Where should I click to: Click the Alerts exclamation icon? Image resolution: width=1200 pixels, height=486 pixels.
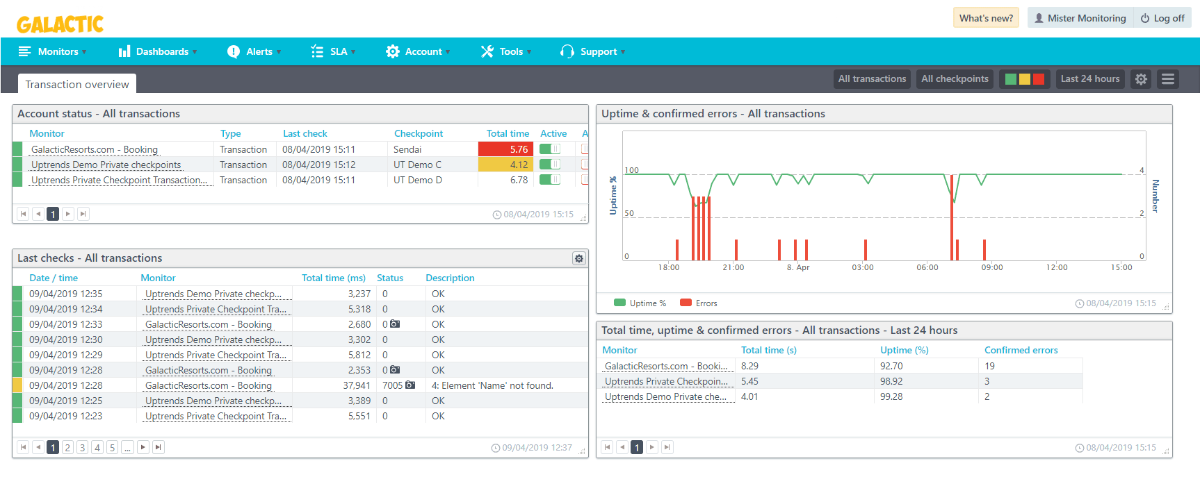(234, 51)
